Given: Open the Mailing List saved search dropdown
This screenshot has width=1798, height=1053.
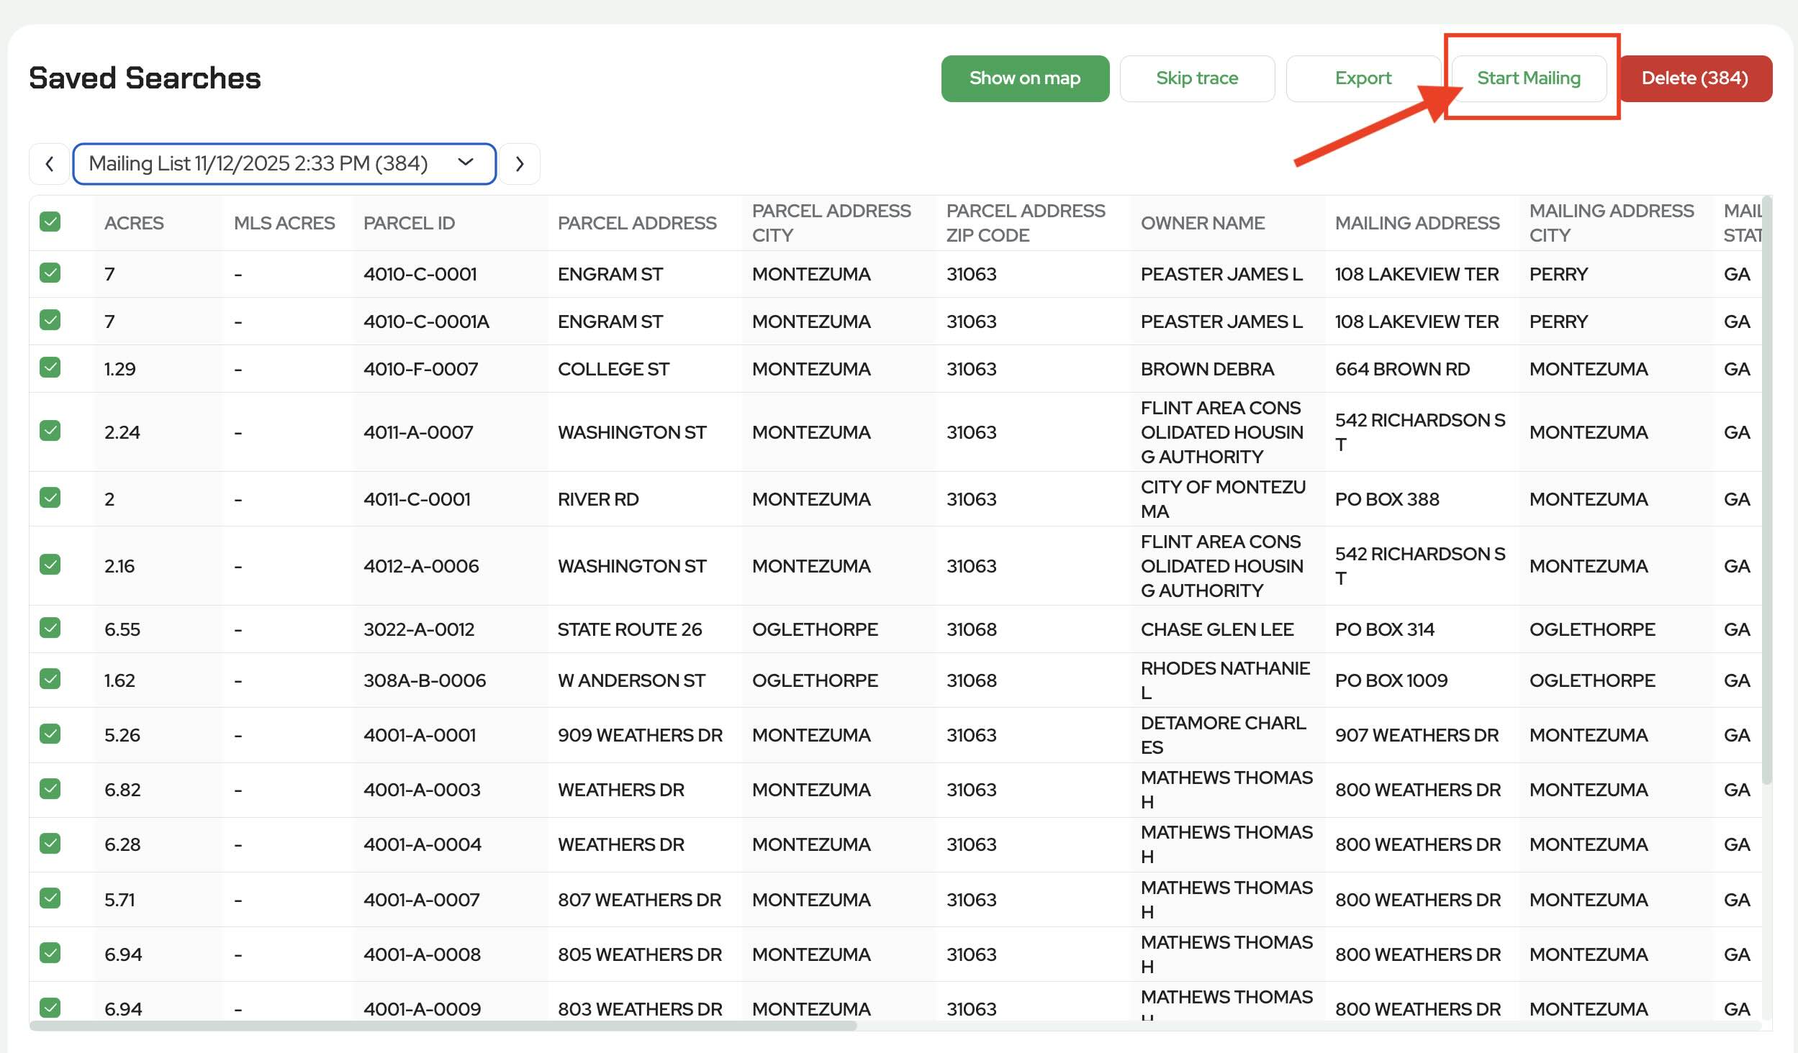Looking at the screenshot, I should pyautogui.click(x=284, y=164).
